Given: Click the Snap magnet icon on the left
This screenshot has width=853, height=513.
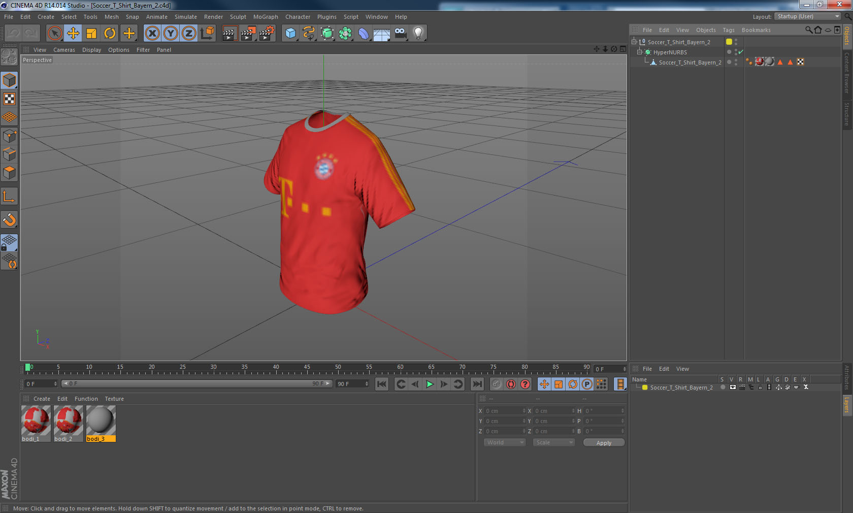Looking at the screenshot, I should tap(9, 220).
